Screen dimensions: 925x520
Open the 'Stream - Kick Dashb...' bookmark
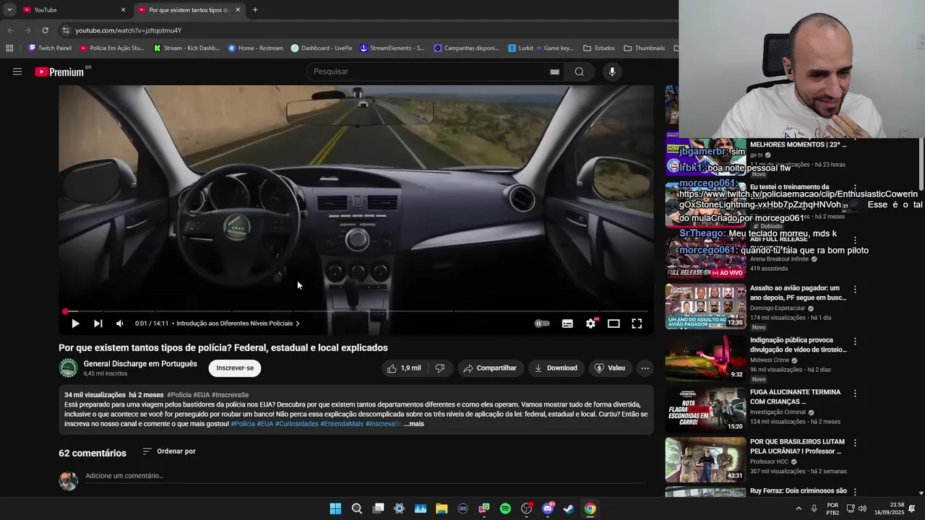(186, 48)
